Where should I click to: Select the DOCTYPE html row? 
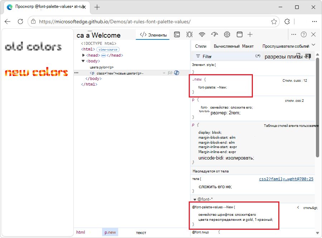[98, 43]
